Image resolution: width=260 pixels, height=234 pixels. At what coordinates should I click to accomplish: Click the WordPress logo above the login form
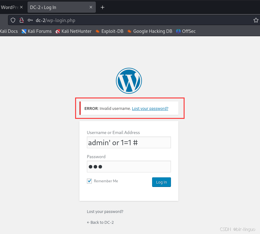coord(129,81)
